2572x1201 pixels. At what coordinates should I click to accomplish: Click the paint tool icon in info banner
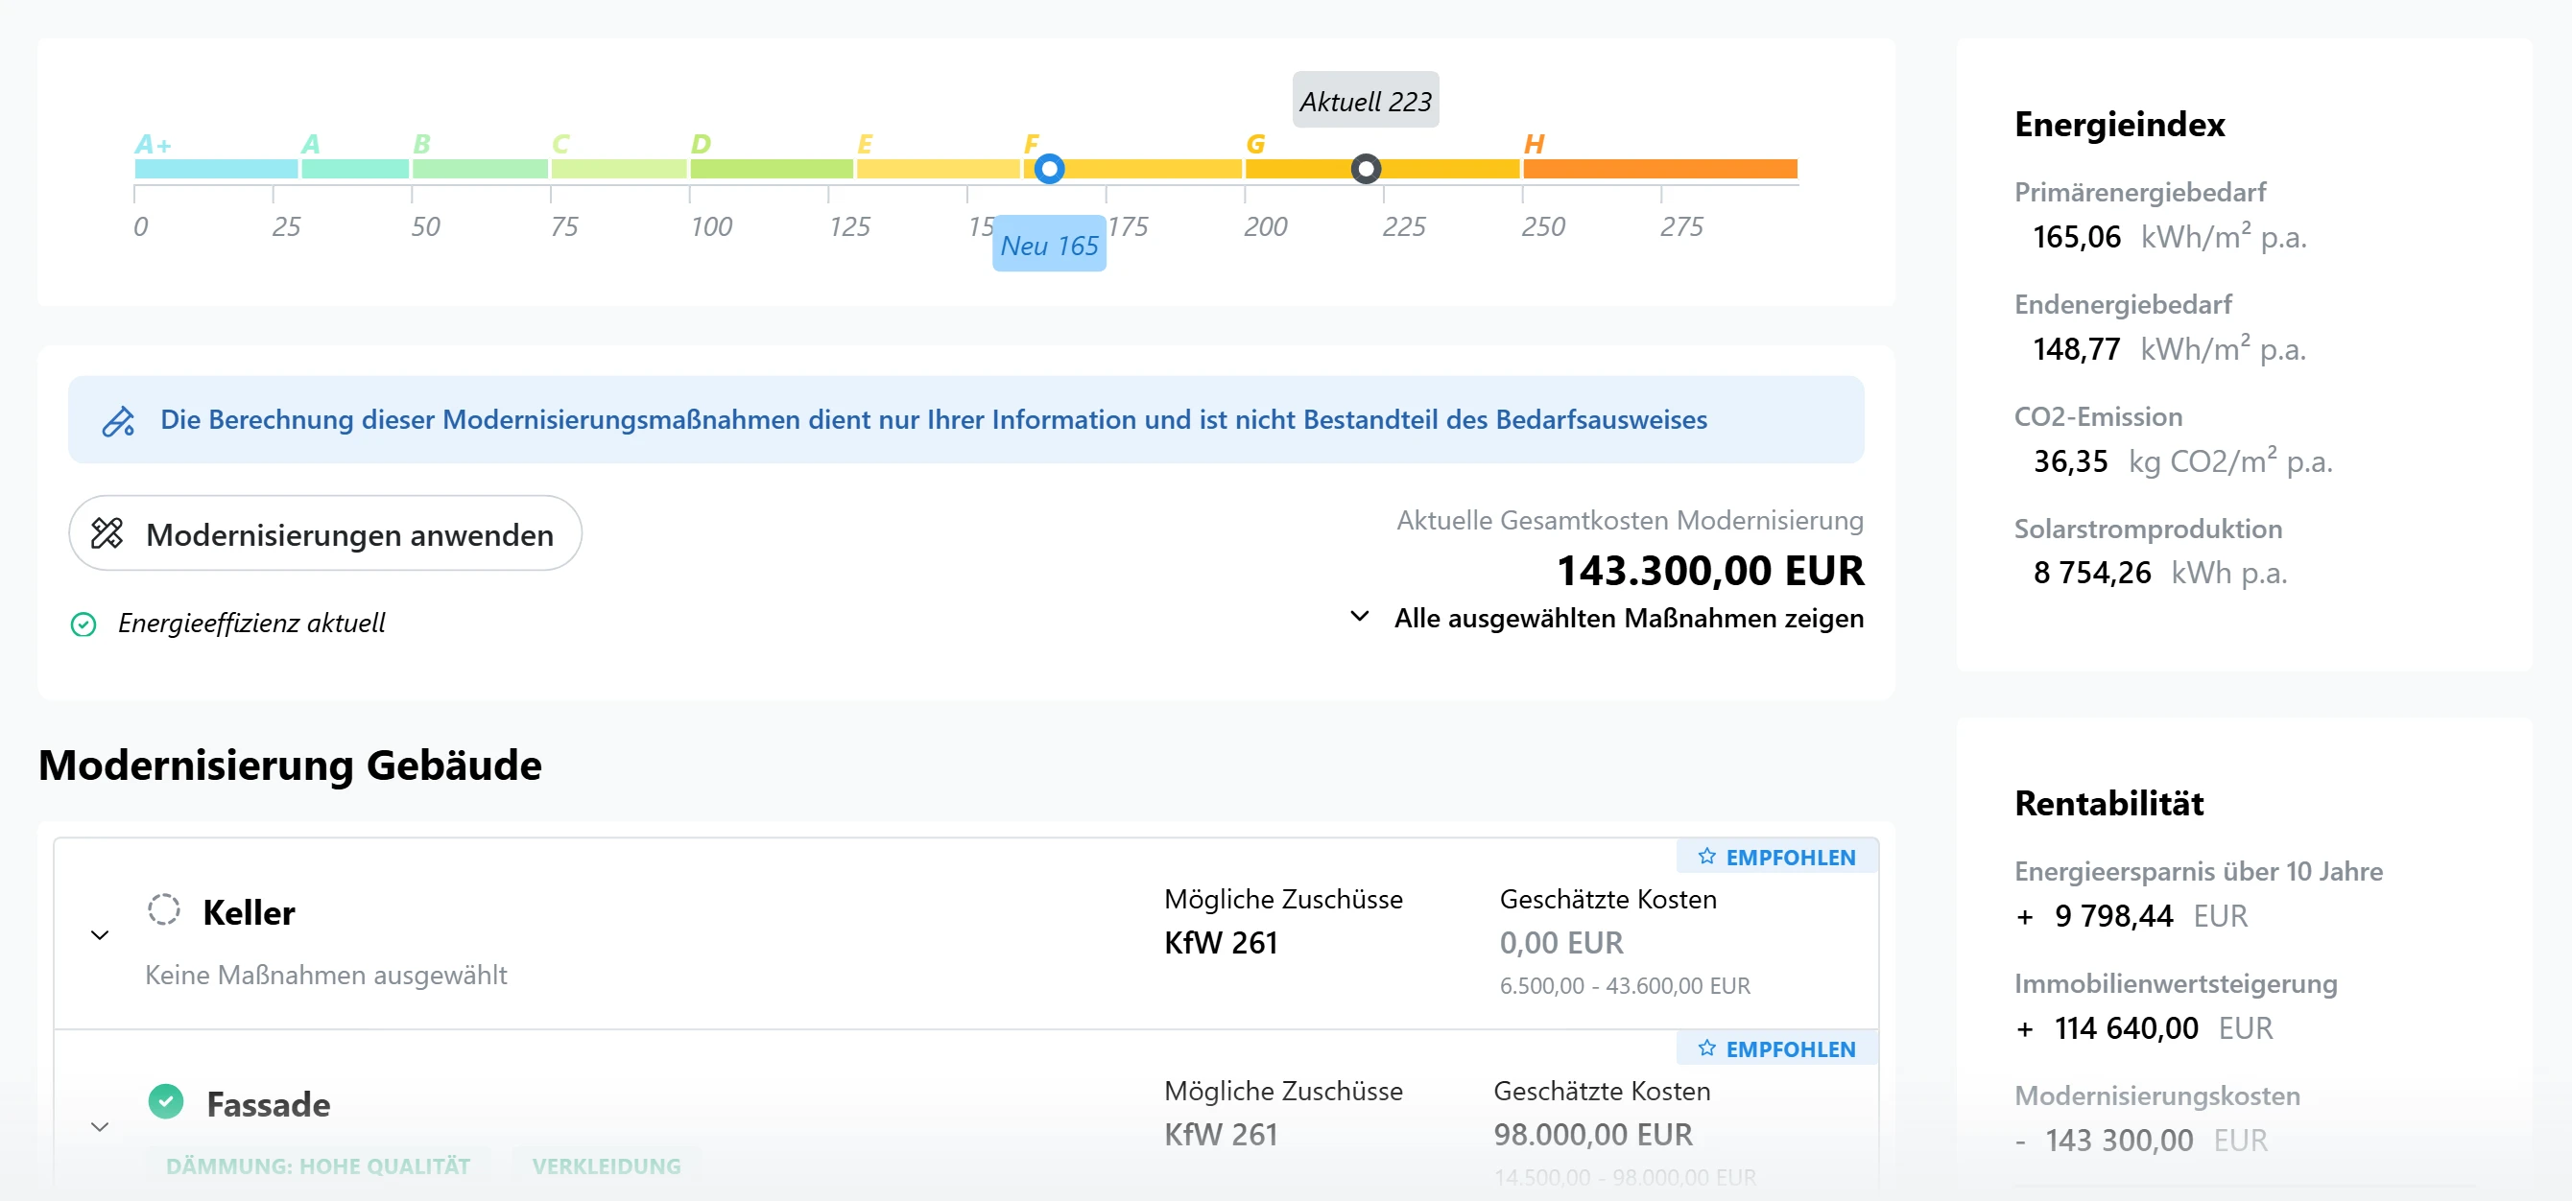click(118, 420)
